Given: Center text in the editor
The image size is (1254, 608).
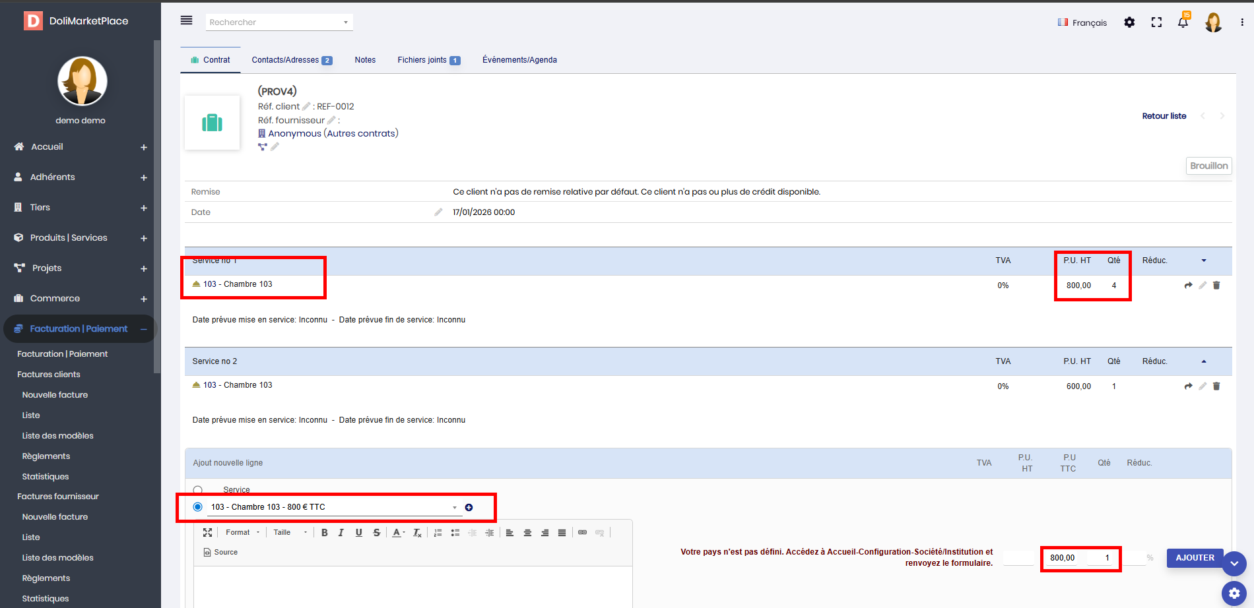Looking at the screenshot, I should point(527,533).
